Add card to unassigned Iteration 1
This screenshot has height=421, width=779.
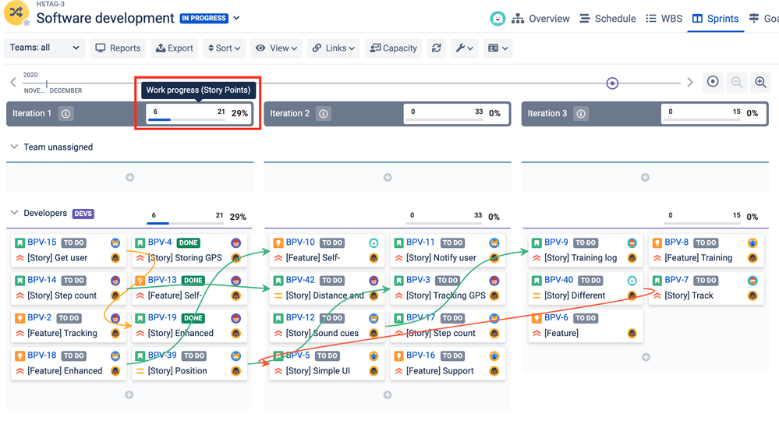click(x=129, y=177)
